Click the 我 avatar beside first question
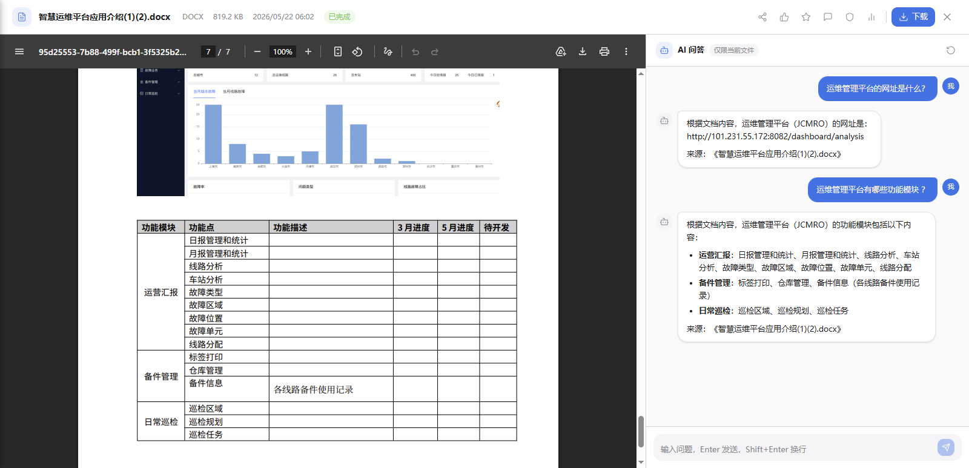Screen dimensions: 969x468 point(951,86)
